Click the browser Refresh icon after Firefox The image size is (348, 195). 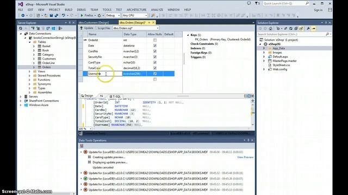[99, 16]
